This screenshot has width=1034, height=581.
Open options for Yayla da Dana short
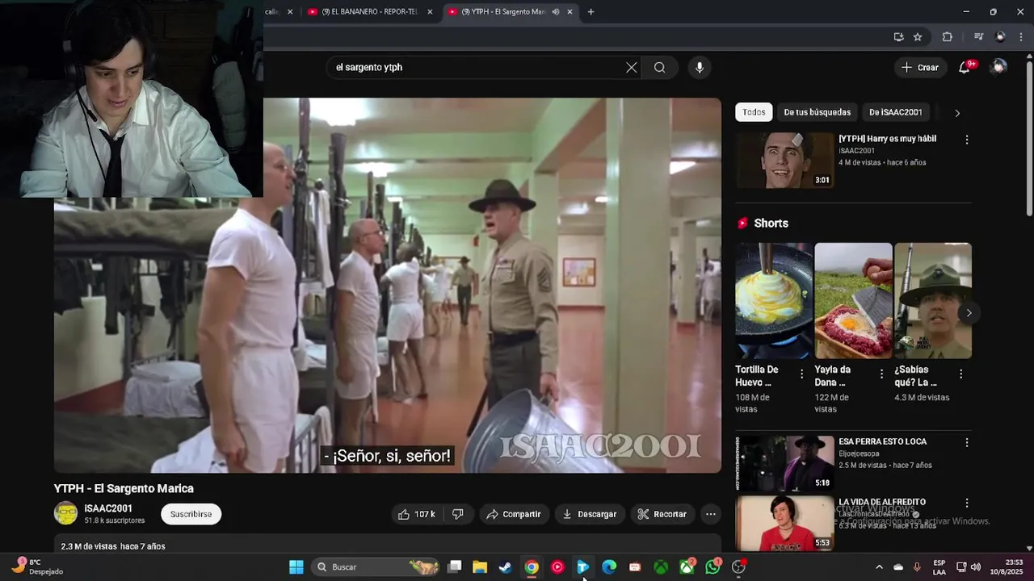pyautogui.click(x=881, y=374)
